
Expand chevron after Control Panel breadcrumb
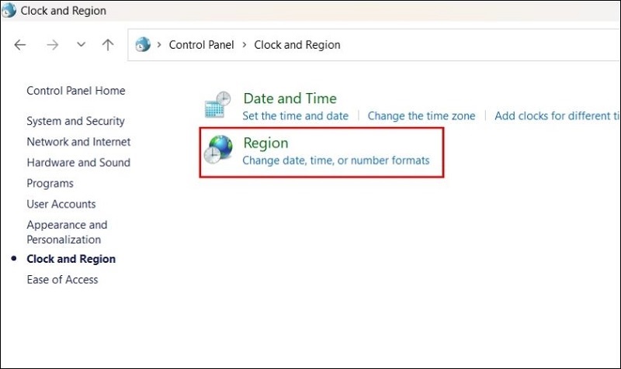click(245, 45)
